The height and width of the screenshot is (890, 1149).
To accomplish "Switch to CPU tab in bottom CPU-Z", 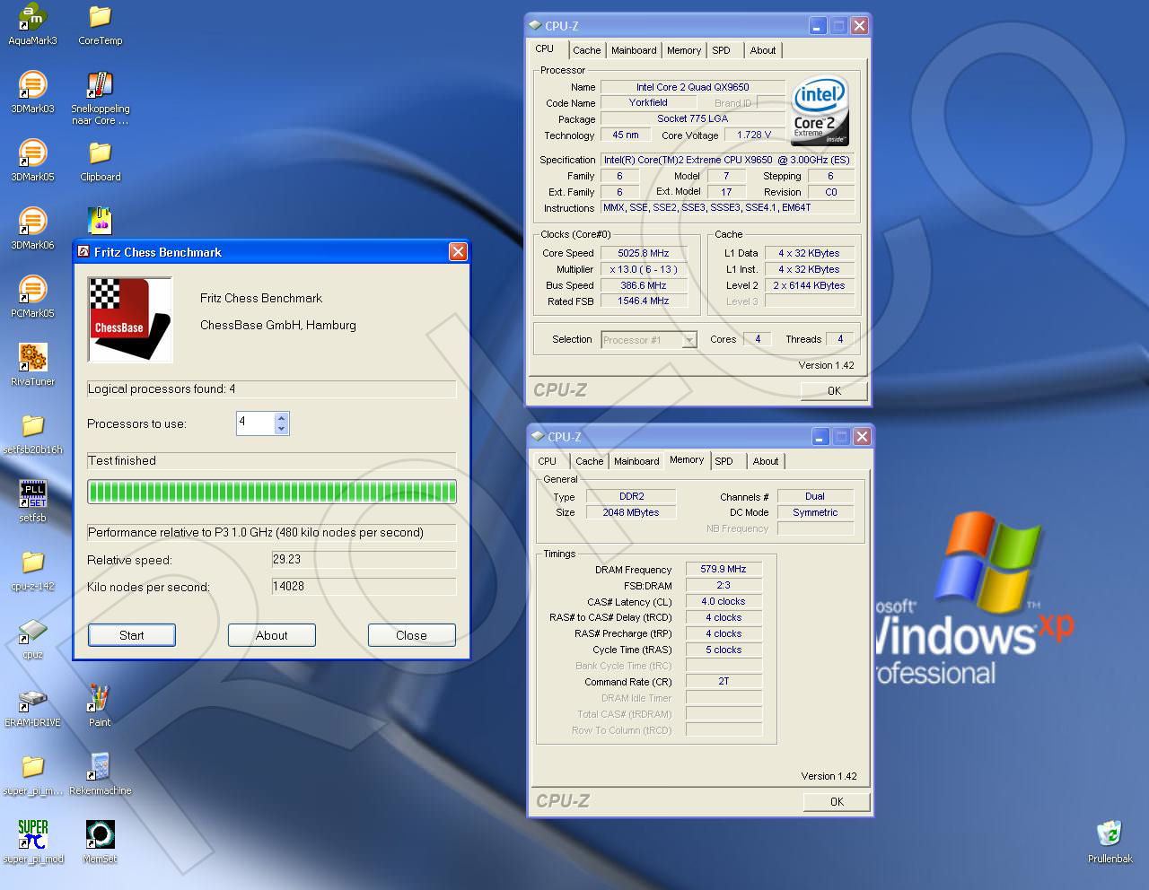I will coord(547,461).
